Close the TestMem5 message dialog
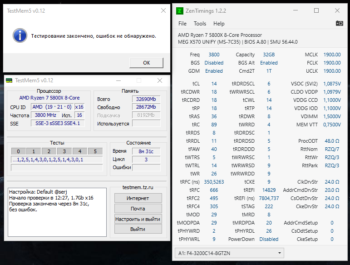 point(163,10)
